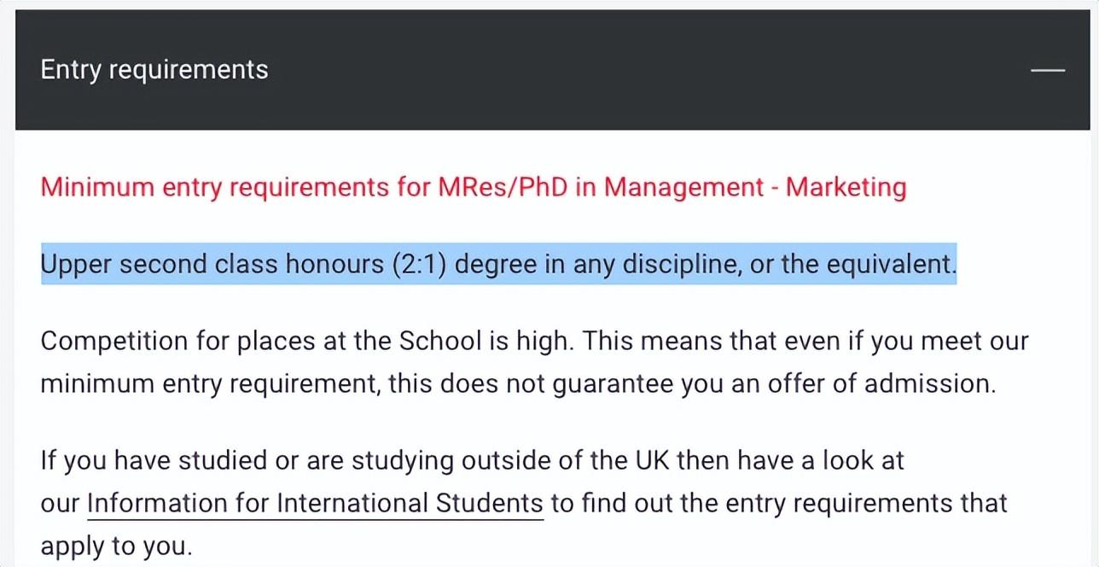Collapse the Entry requirements section with minus icon
1099x567 pixels.
click(x=1047, y=70)
